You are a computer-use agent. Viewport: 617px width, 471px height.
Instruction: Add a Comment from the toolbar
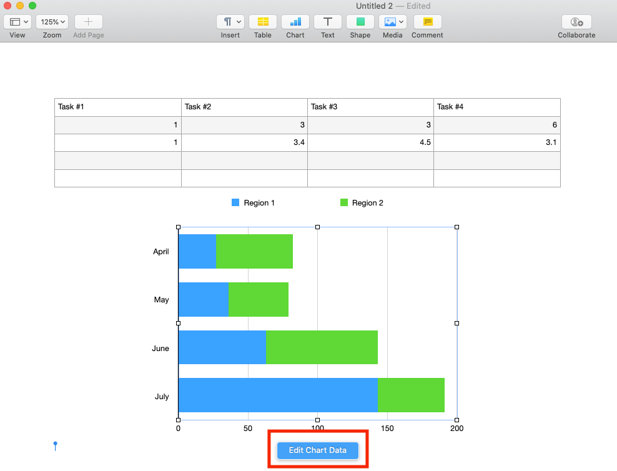(427, 22)
